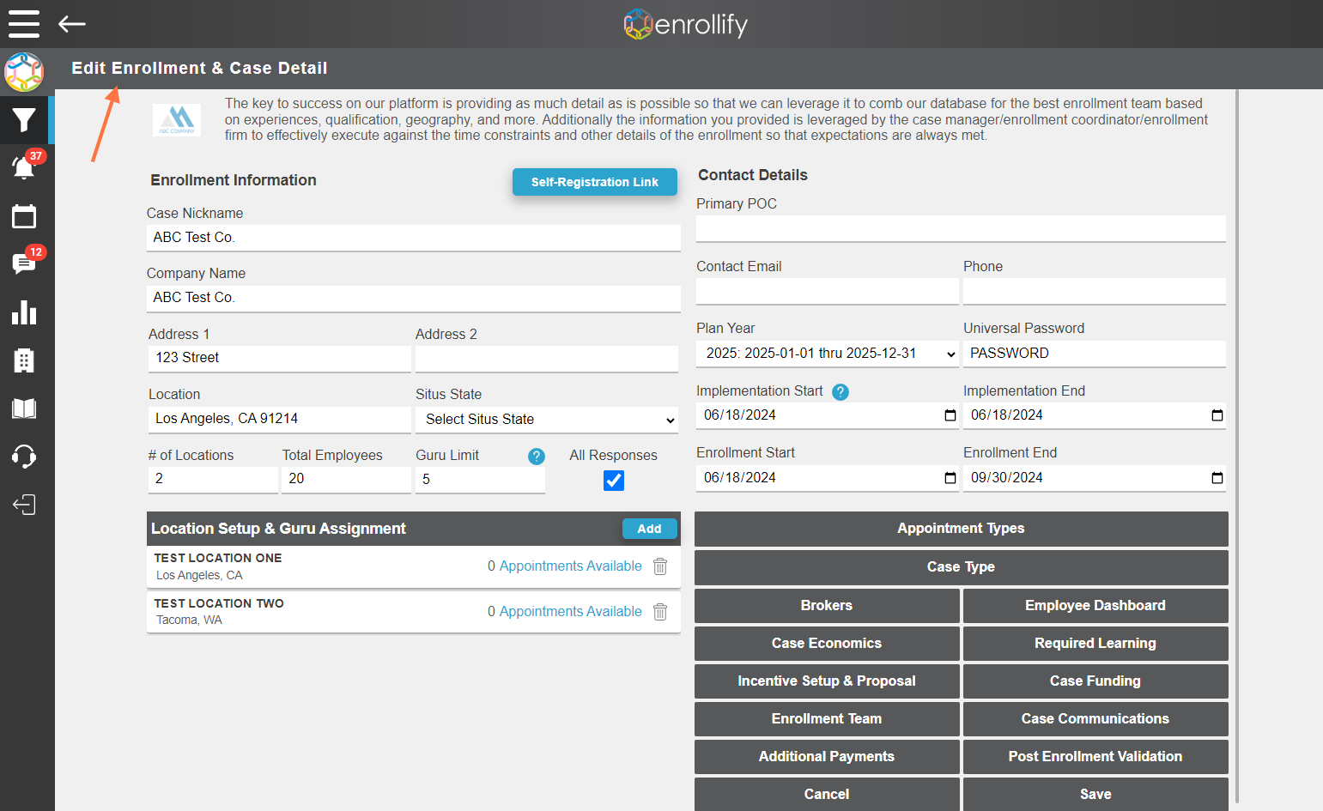The width and height of the screenshot is (1323, 811).
Task: Show Guru Limit help tooltip
Action: coord(537,457)
